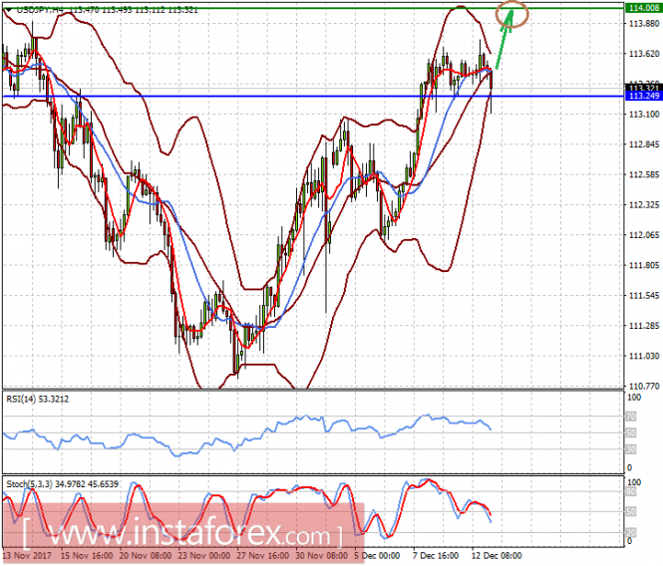The image size is (663, 566).
Task: Click the 80 level on the Stochastic scale
Action: click(630, 491)
